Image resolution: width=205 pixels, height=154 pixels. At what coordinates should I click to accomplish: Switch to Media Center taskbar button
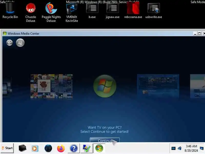click(x=99, y=148)
